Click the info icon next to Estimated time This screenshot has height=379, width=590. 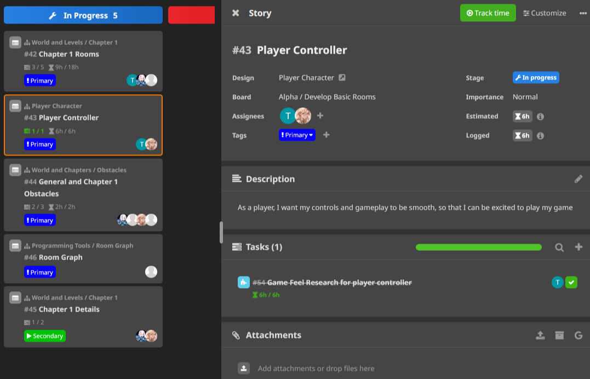[540, 116]
